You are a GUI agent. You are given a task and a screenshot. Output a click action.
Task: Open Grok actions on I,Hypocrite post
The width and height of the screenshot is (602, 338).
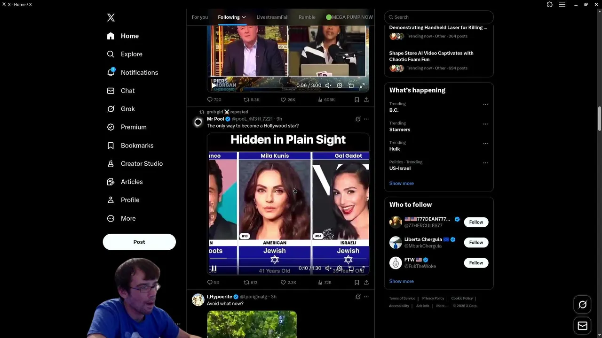(358, 297)
